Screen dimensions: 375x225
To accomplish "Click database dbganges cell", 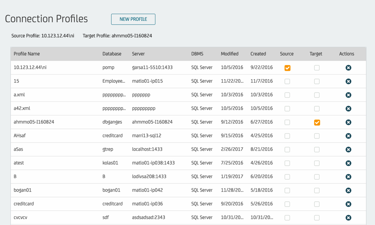I will [112, 122].
